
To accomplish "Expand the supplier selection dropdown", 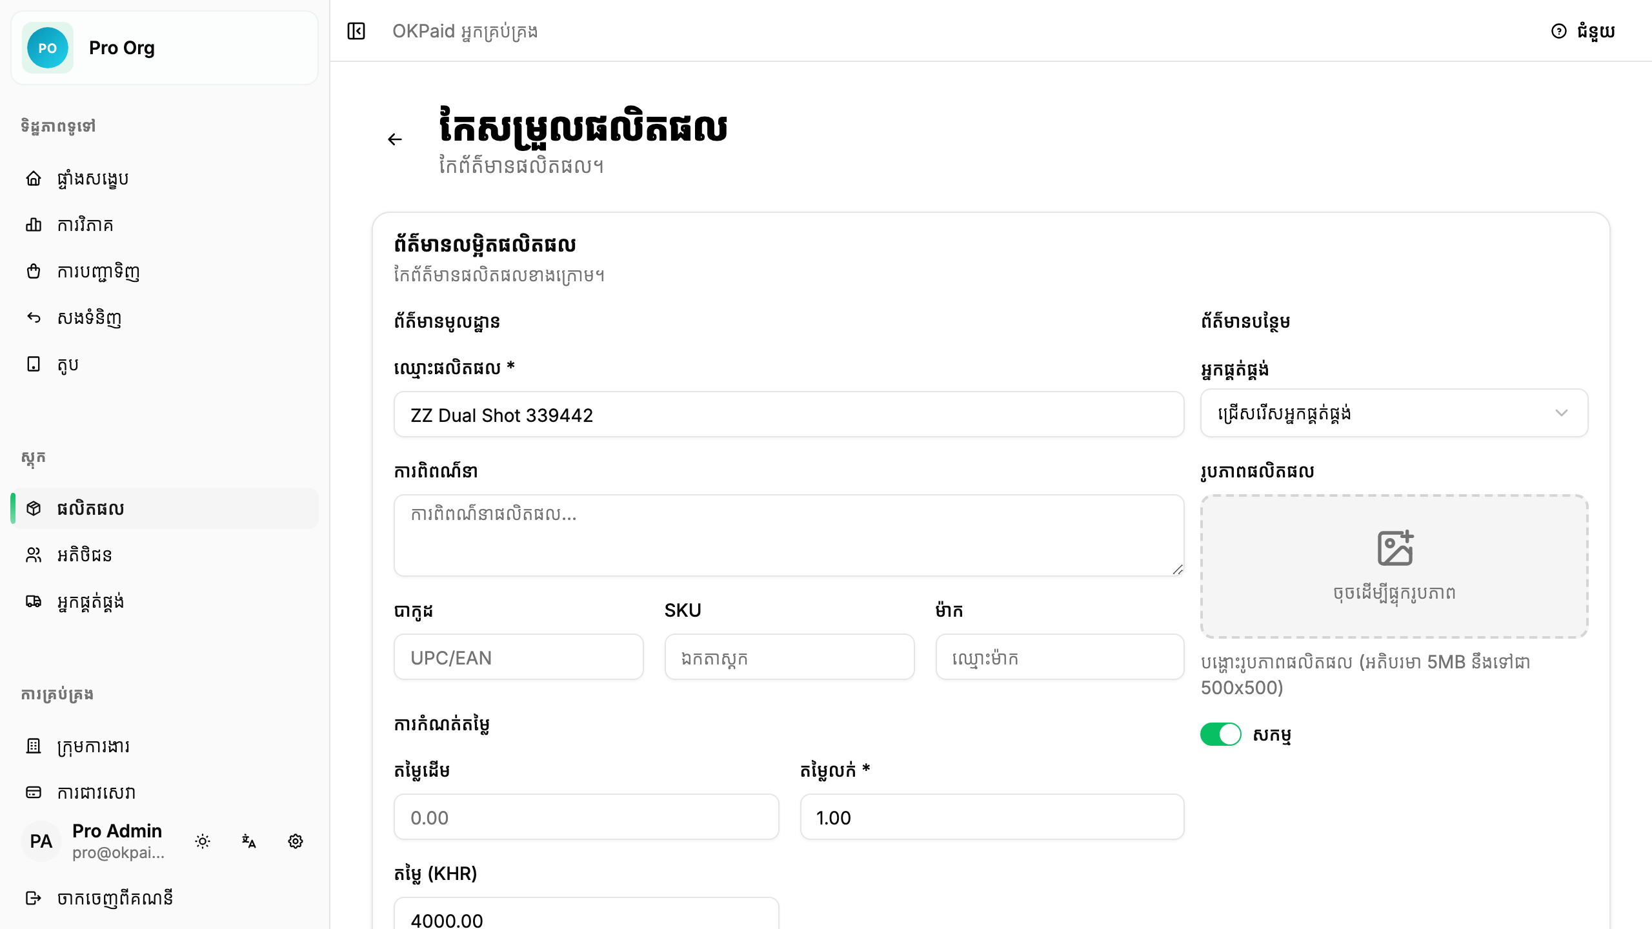I will pos(1394,413).
